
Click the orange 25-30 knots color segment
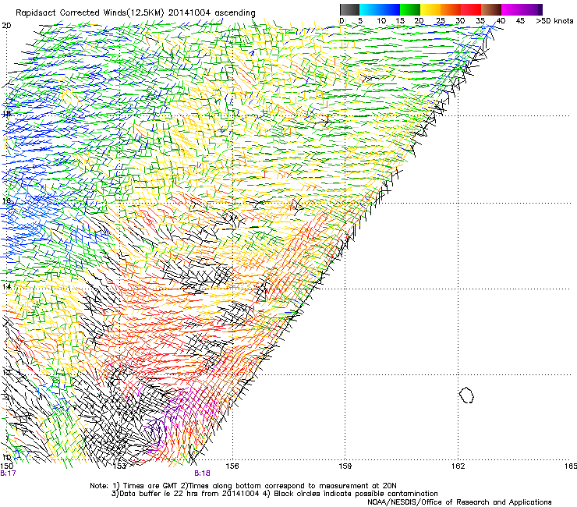pyautogui.click(x=451, y=9)
